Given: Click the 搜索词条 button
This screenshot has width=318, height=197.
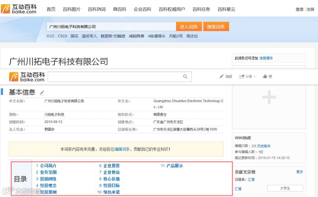Looking at the screenshot, I should tap(216, 27).
